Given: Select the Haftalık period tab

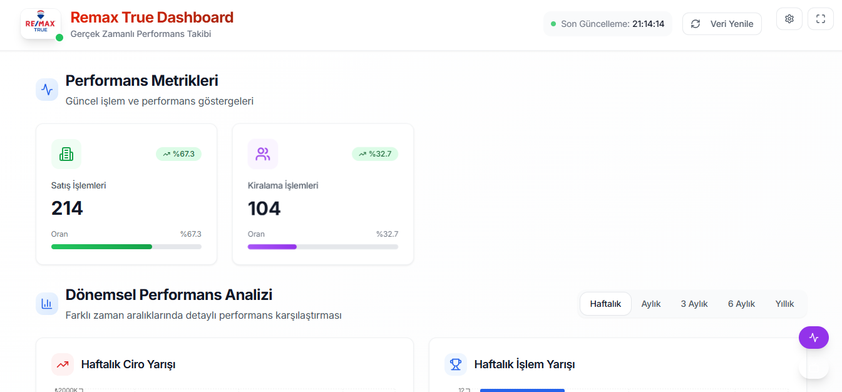Looking at the screenshot, I should pos(605,304).
